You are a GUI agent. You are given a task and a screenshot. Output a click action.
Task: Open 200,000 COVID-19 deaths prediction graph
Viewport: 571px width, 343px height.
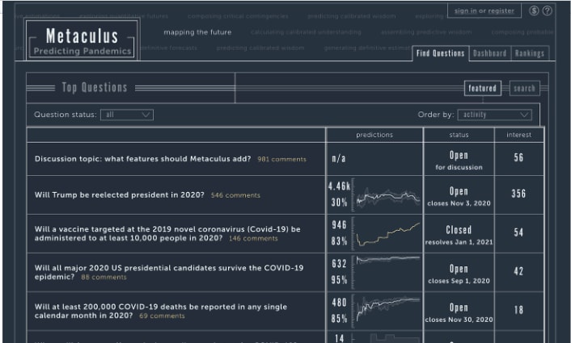[388, 308]
